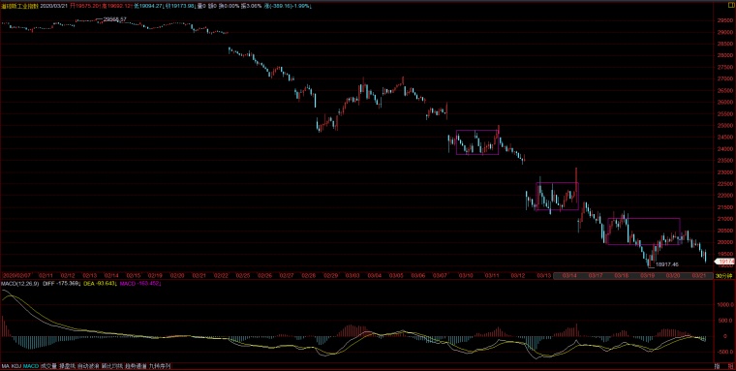
Task: Click the highlighted time-range scrollbar on date axis
Action: point(633,276)
